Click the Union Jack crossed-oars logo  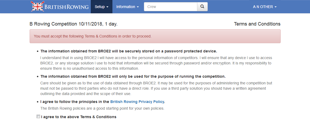(x=38, y=7)
